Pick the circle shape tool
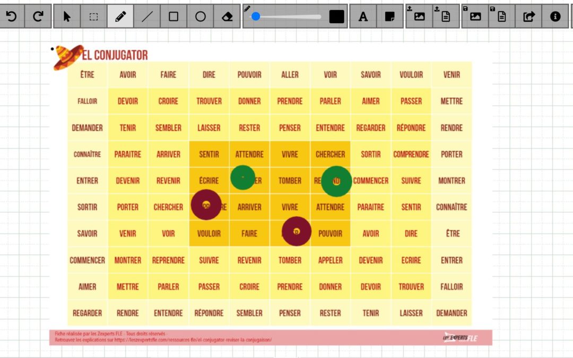 pos(200,16)
